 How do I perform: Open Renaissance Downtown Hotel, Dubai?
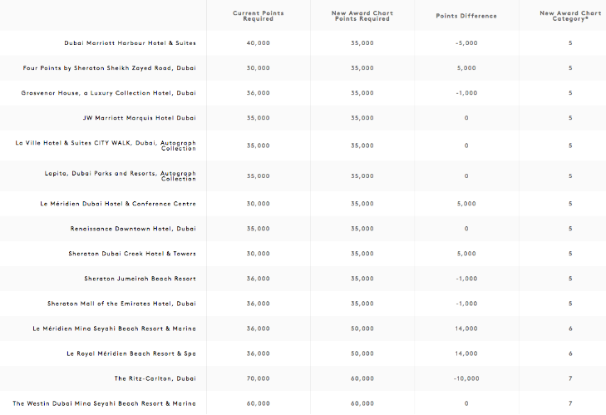click(x=133, y=229)
